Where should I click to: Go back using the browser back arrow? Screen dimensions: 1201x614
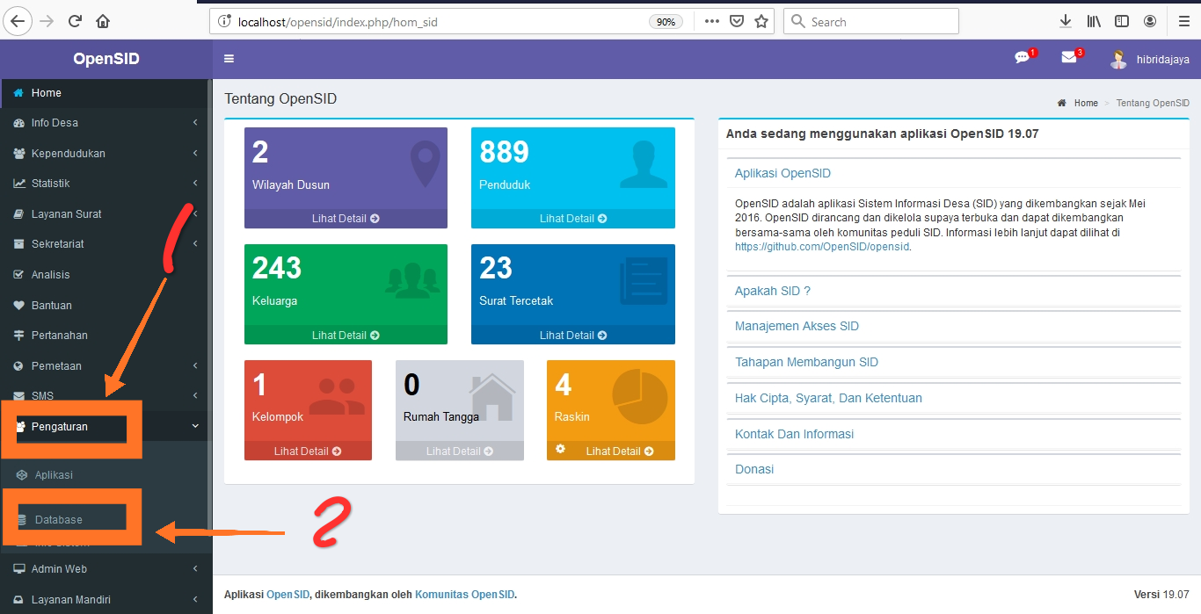point(18,21)
